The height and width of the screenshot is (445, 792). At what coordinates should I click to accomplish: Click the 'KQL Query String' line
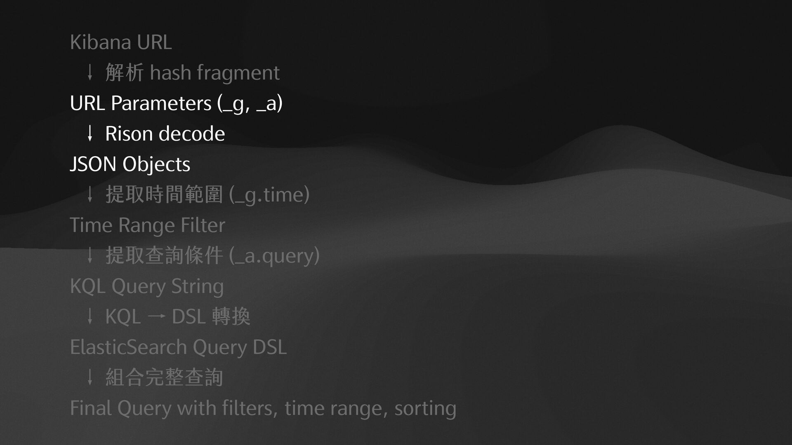[147, 286]
